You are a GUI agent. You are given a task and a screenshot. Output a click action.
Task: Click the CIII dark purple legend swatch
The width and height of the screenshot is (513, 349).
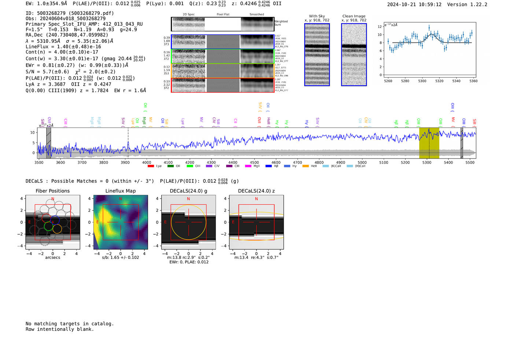tap(229, 166)
